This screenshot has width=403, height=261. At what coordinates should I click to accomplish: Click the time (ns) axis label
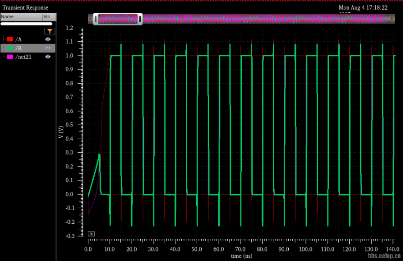(x=242, y=256)
